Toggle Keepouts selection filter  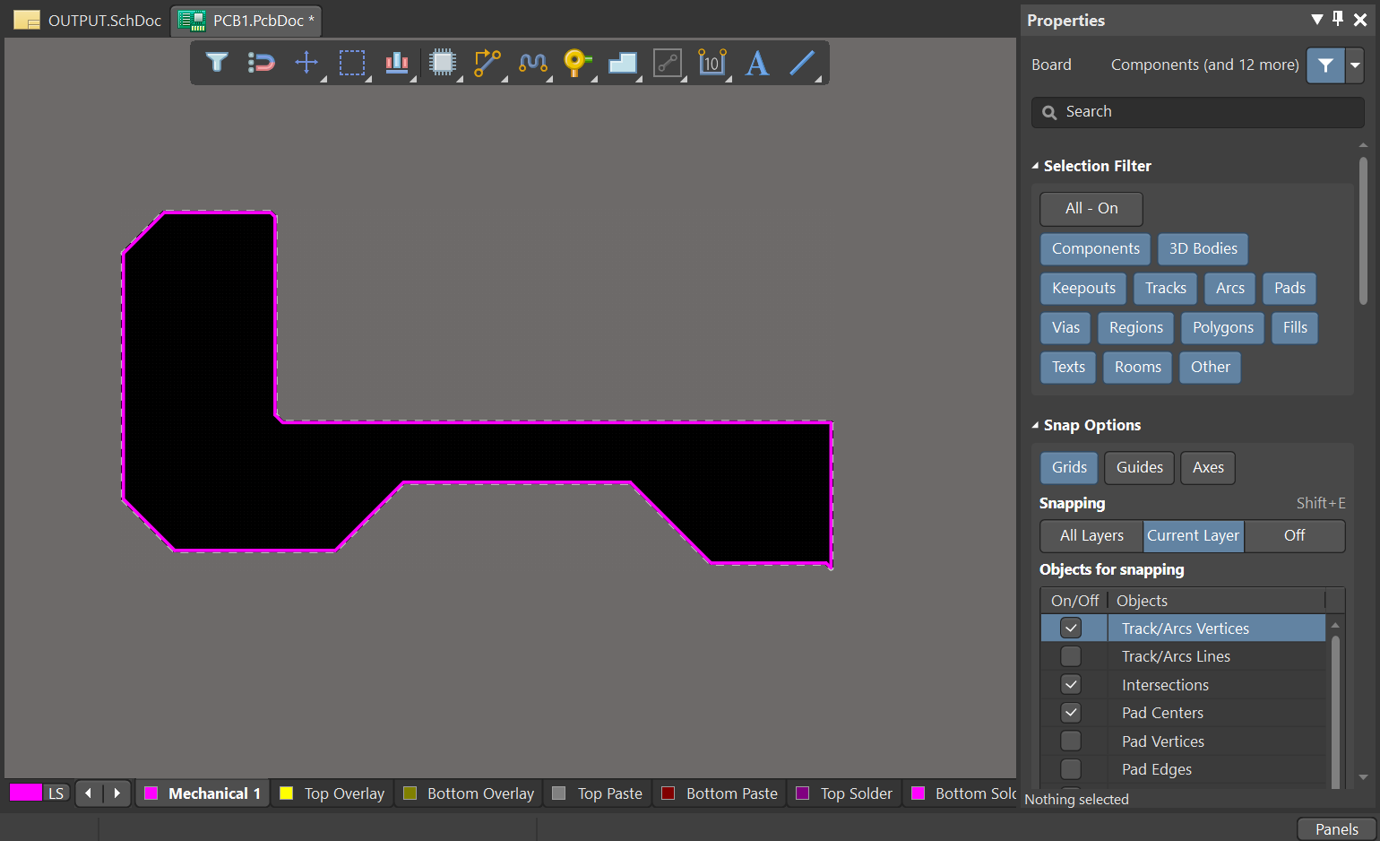1083,289
